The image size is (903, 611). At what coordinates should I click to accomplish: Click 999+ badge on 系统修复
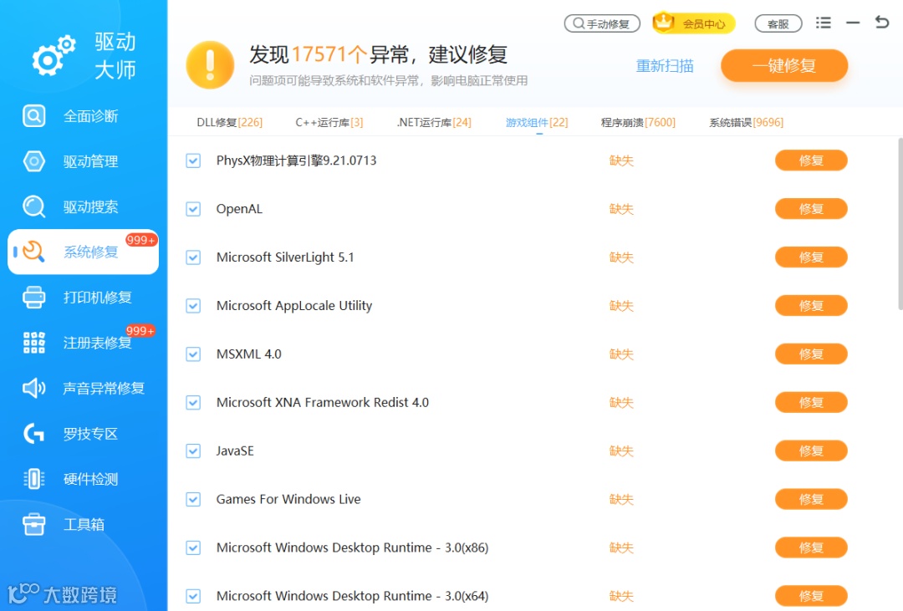(141, 240)
